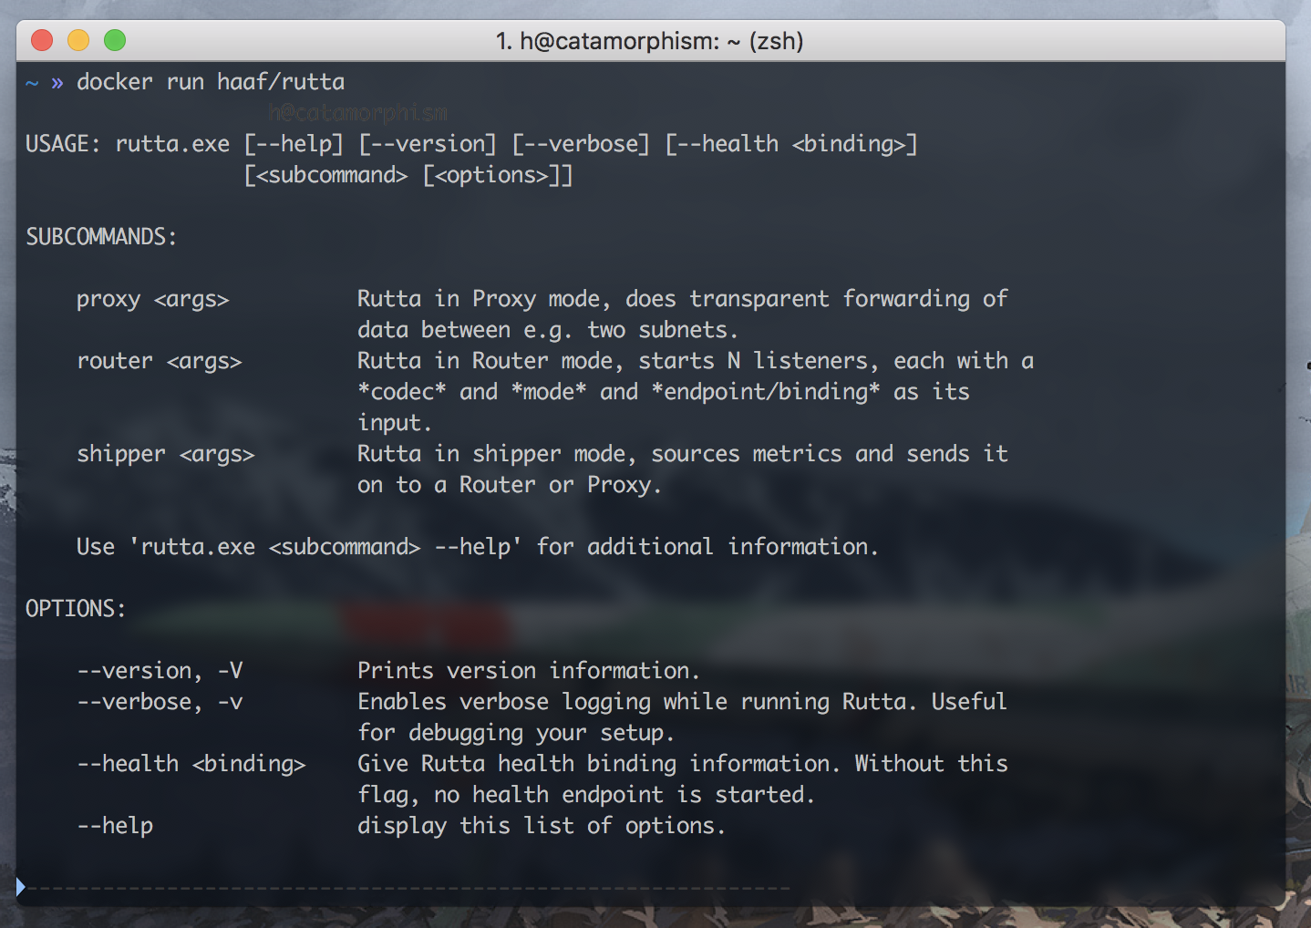Click the '--health <binding>' option in options list
1311x928 pixels.
pyautogui.click(x=191, y=764)
